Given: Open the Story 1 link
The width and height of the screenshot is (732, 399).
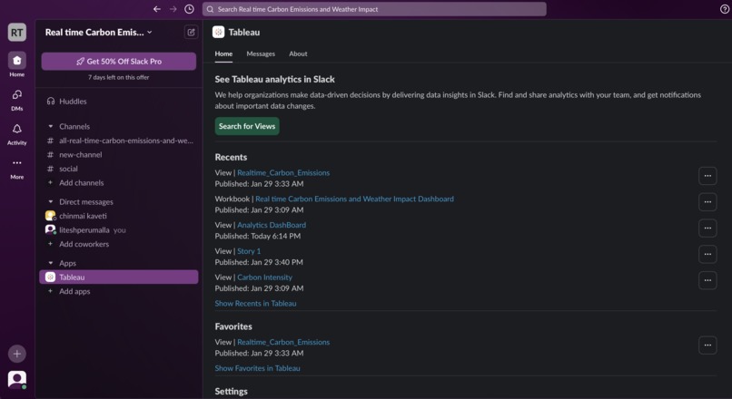Looking at the screenshot, I should coord(249,251).
